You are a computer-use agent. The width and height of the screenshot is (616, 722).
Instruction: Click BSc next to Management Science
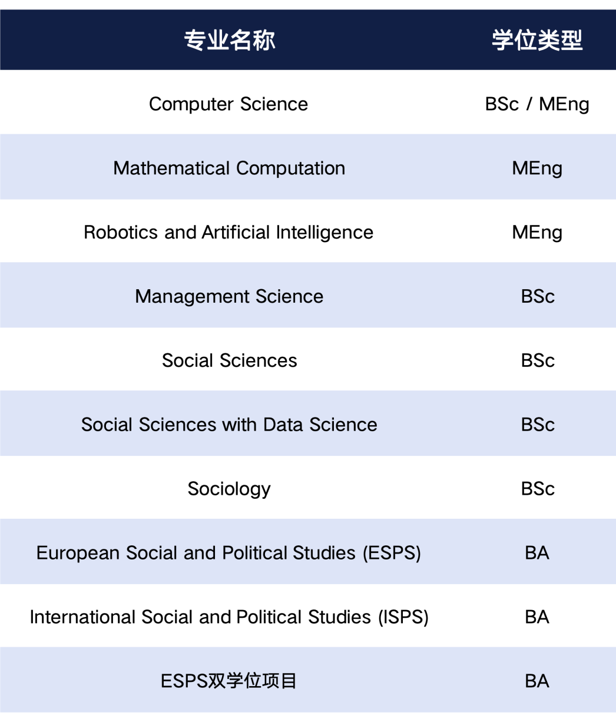(538, 296)
